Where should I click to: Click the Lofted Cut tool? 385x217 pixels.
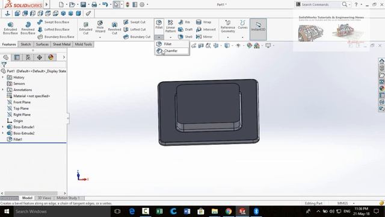(135, 30)
